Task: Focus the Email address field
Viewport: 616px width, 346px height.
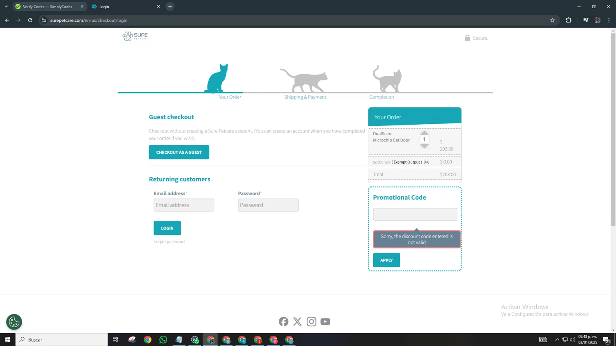Action: [184, 205]
